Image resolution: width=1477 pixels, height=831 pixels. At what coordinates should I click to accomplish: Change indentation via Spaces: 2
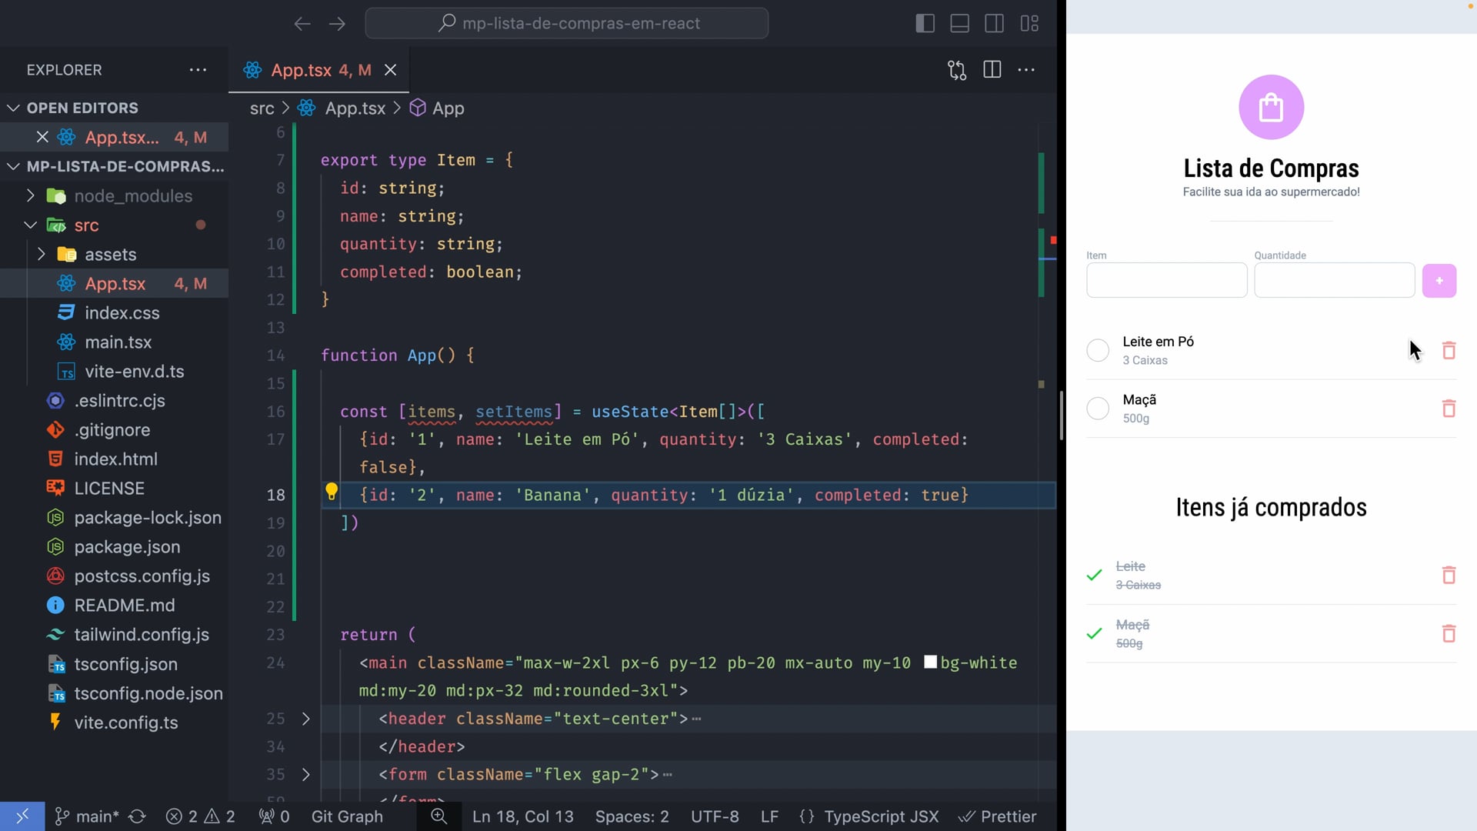[x=632, y=816]
